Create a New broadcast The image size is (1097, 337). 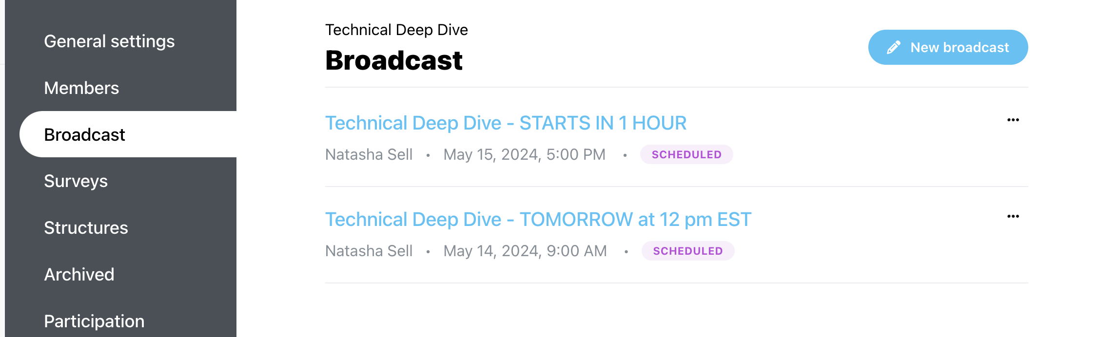click(948, 47)
